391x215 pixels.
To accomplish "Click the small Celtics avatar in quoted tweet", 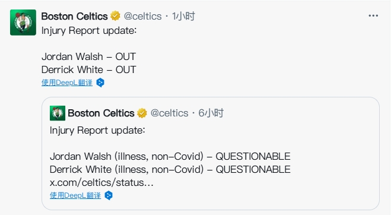I will pos(58,113).
